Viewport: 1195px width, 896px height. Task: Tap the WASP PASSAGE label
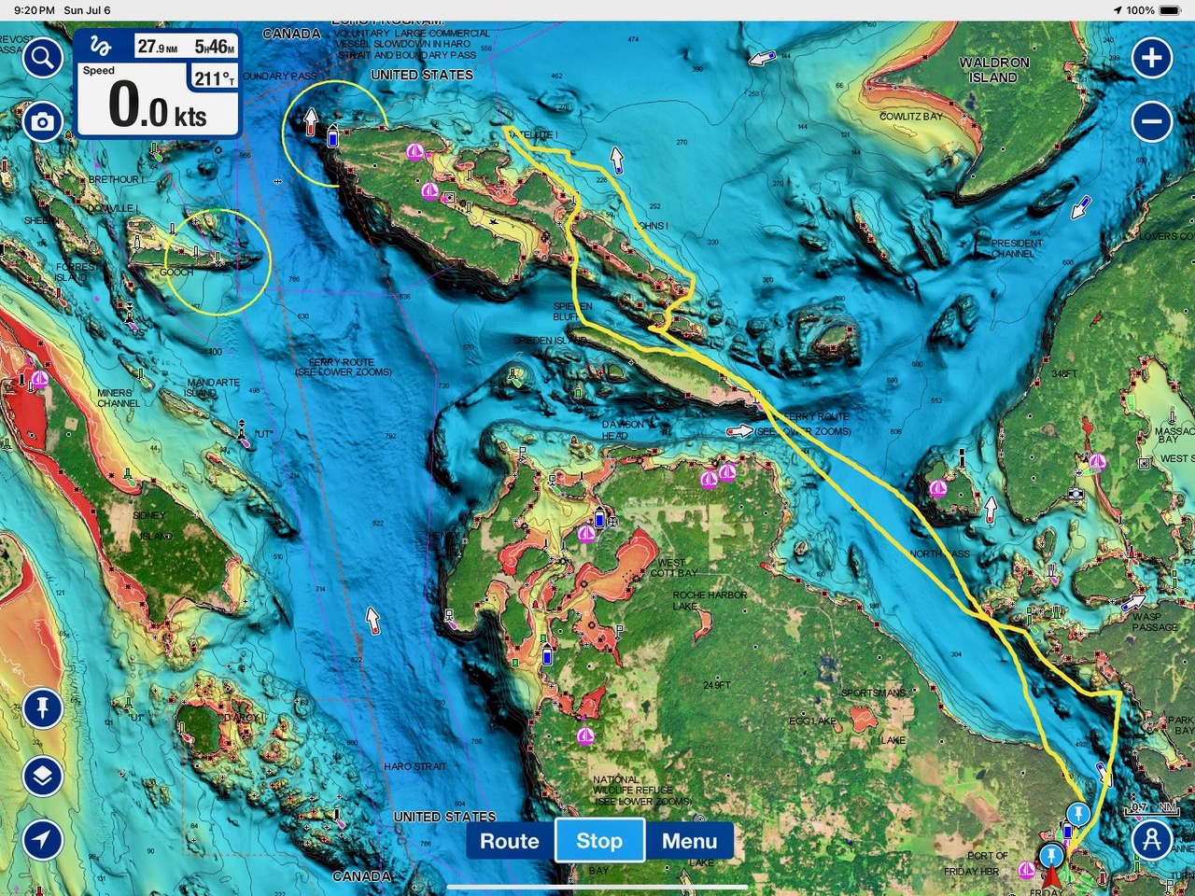(x=1155, y=622)
